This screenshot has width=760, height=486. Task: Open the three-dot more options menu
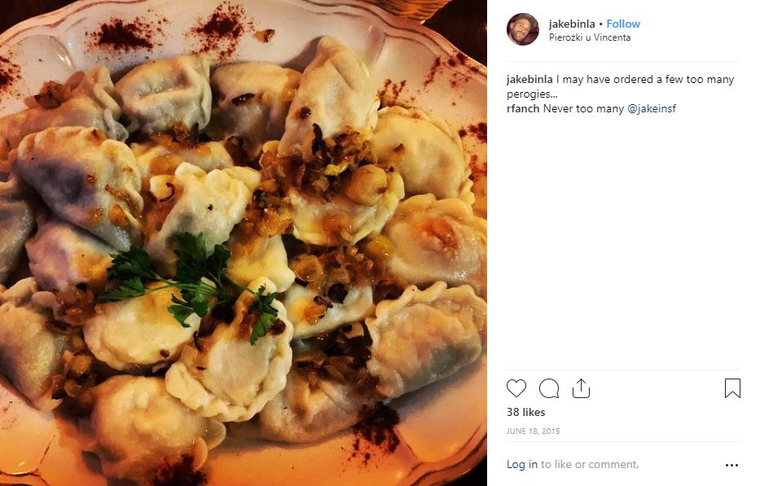(x=731, y=465)
